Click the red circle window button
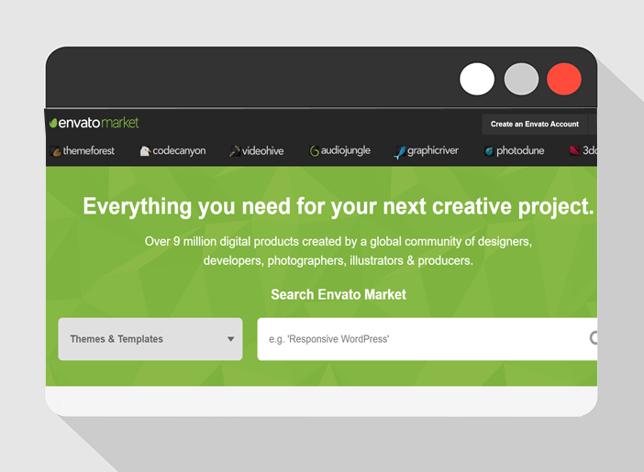Viewport: 644px width, 472px height. pyautogui.click(x=564, y=79)
